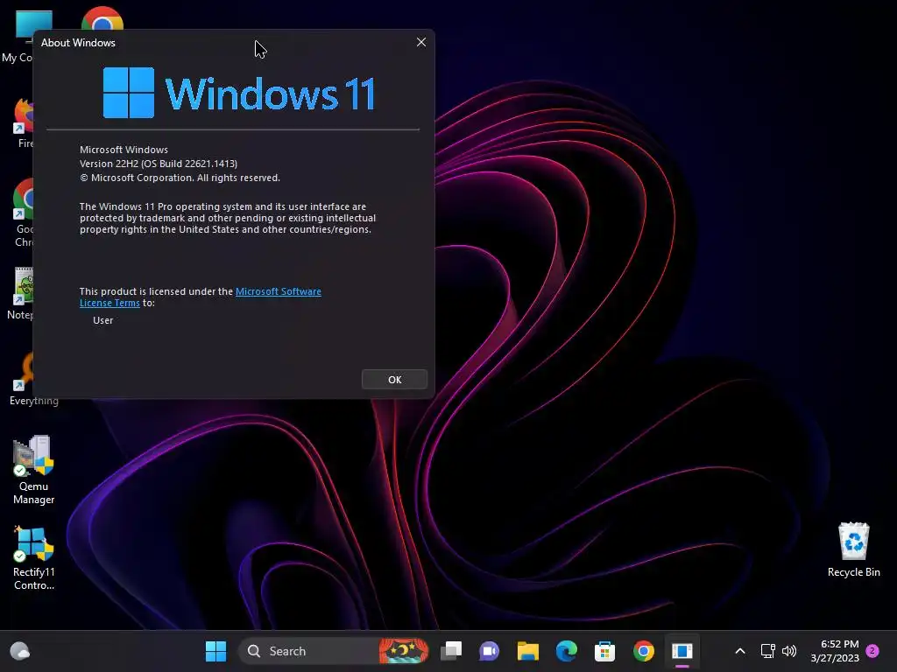
Task: Open network status in system tray
Action: 767,651
